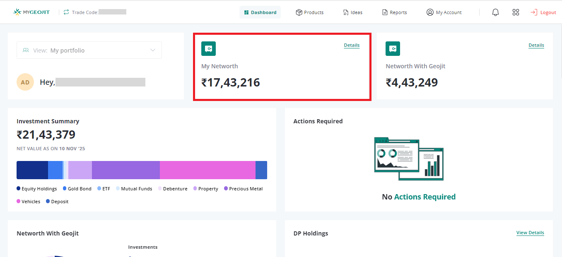Click the Networth With Geojit safe icon
This screenshot has height=257, width=562.
393,49
